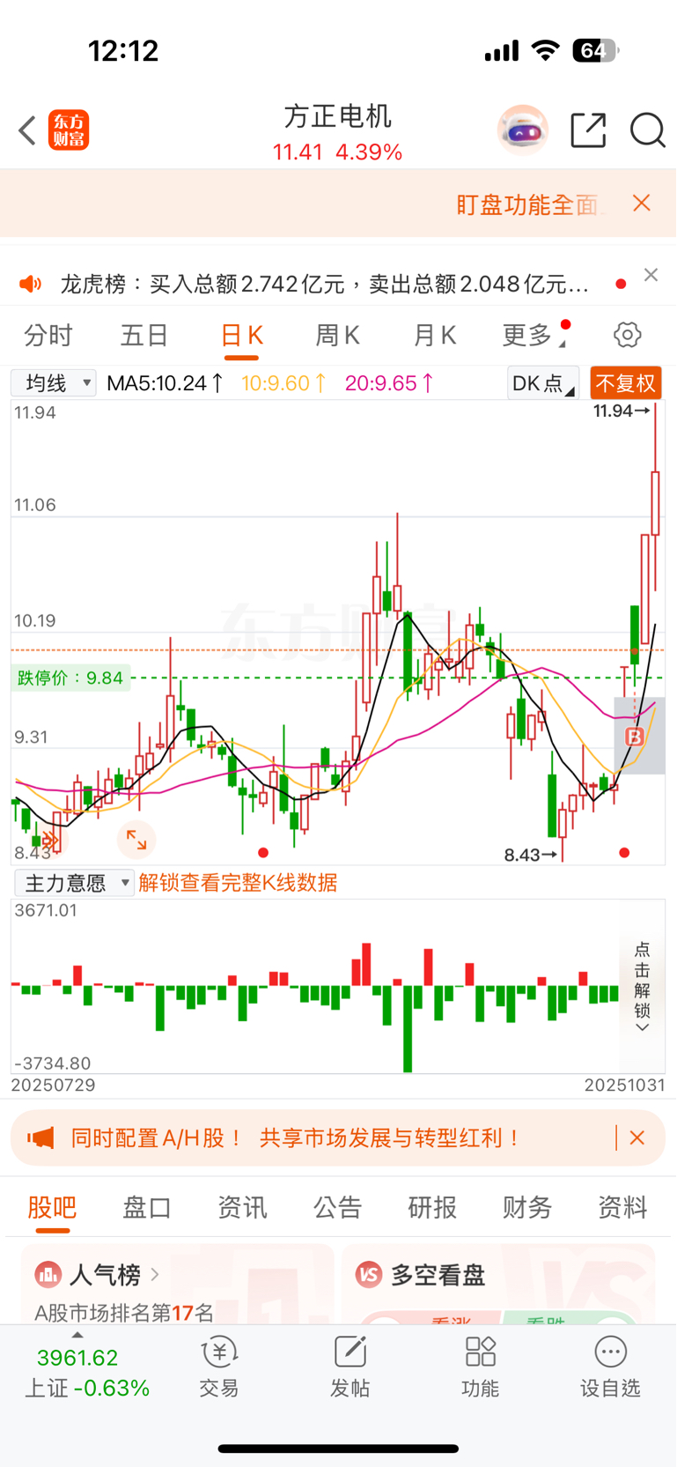
Task: Open the chart settings gear icon
Action: click(x=628, y=335)
